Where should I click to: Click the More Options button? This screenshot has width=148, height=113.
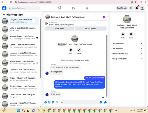[x=91, y=28]
